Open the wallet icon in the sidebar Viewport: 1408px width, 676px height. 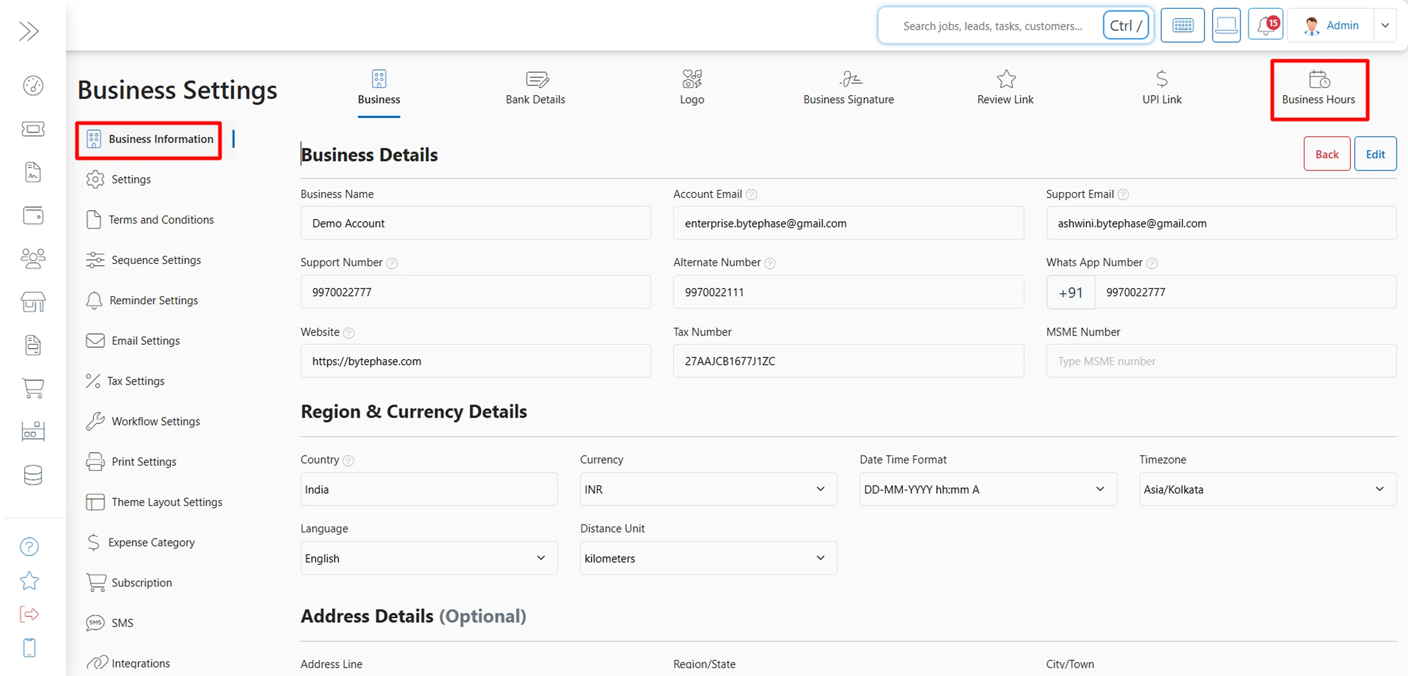pos(33,215)
